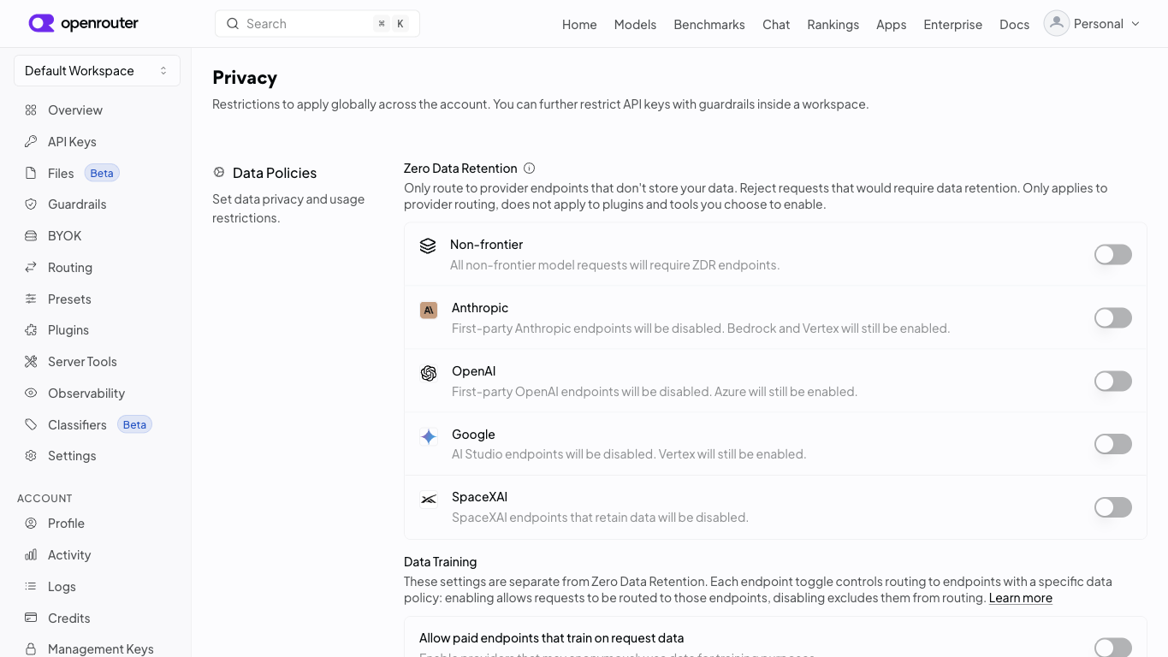Click the ⌘ keyboard shortcut key hint
Screen dimensions: 1168x657
pyautogui.click(x=382, y=24)
